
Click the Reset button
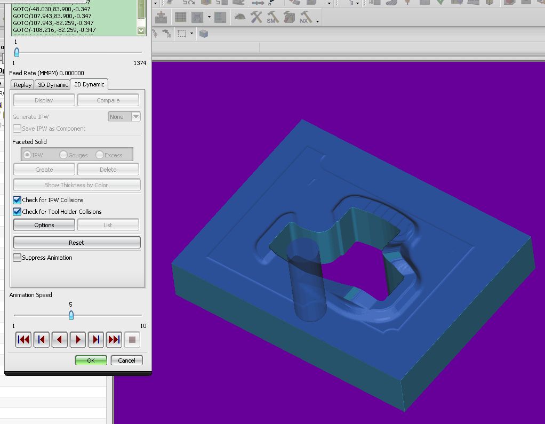pos(76,243)
